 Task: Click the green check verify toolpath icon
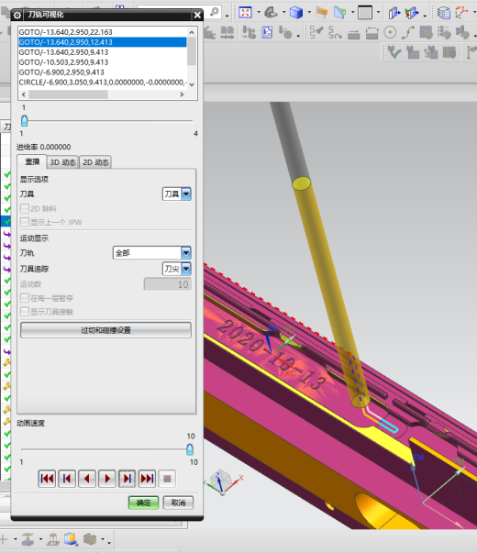click(x=394, y=52)
